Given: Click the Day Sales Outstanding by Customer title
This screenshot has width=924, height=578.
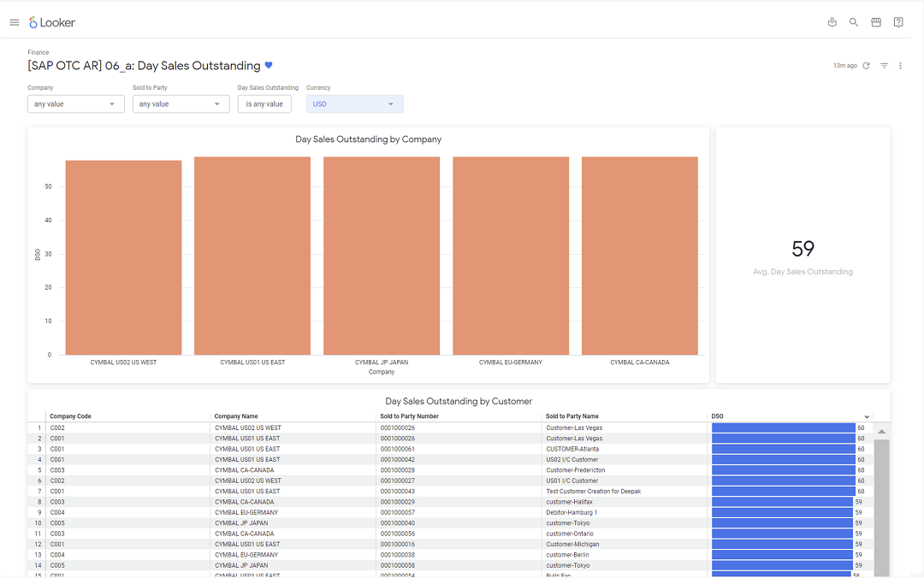Looking at the screenshot, I should click(459, 401).
